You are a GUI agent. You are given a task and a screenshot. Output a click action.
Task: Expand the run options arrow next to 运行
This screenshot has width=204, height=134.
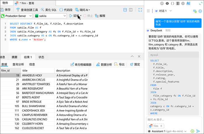point(81,16)
